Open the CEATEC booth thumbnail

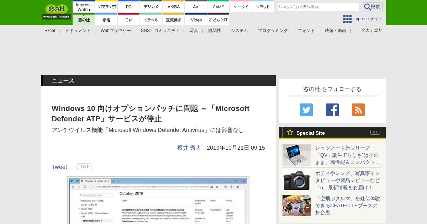(x=297, y=206)
